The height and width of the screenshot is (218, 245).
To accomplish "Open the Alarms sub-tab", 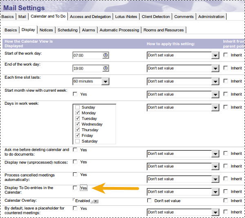I will (89, 30).
